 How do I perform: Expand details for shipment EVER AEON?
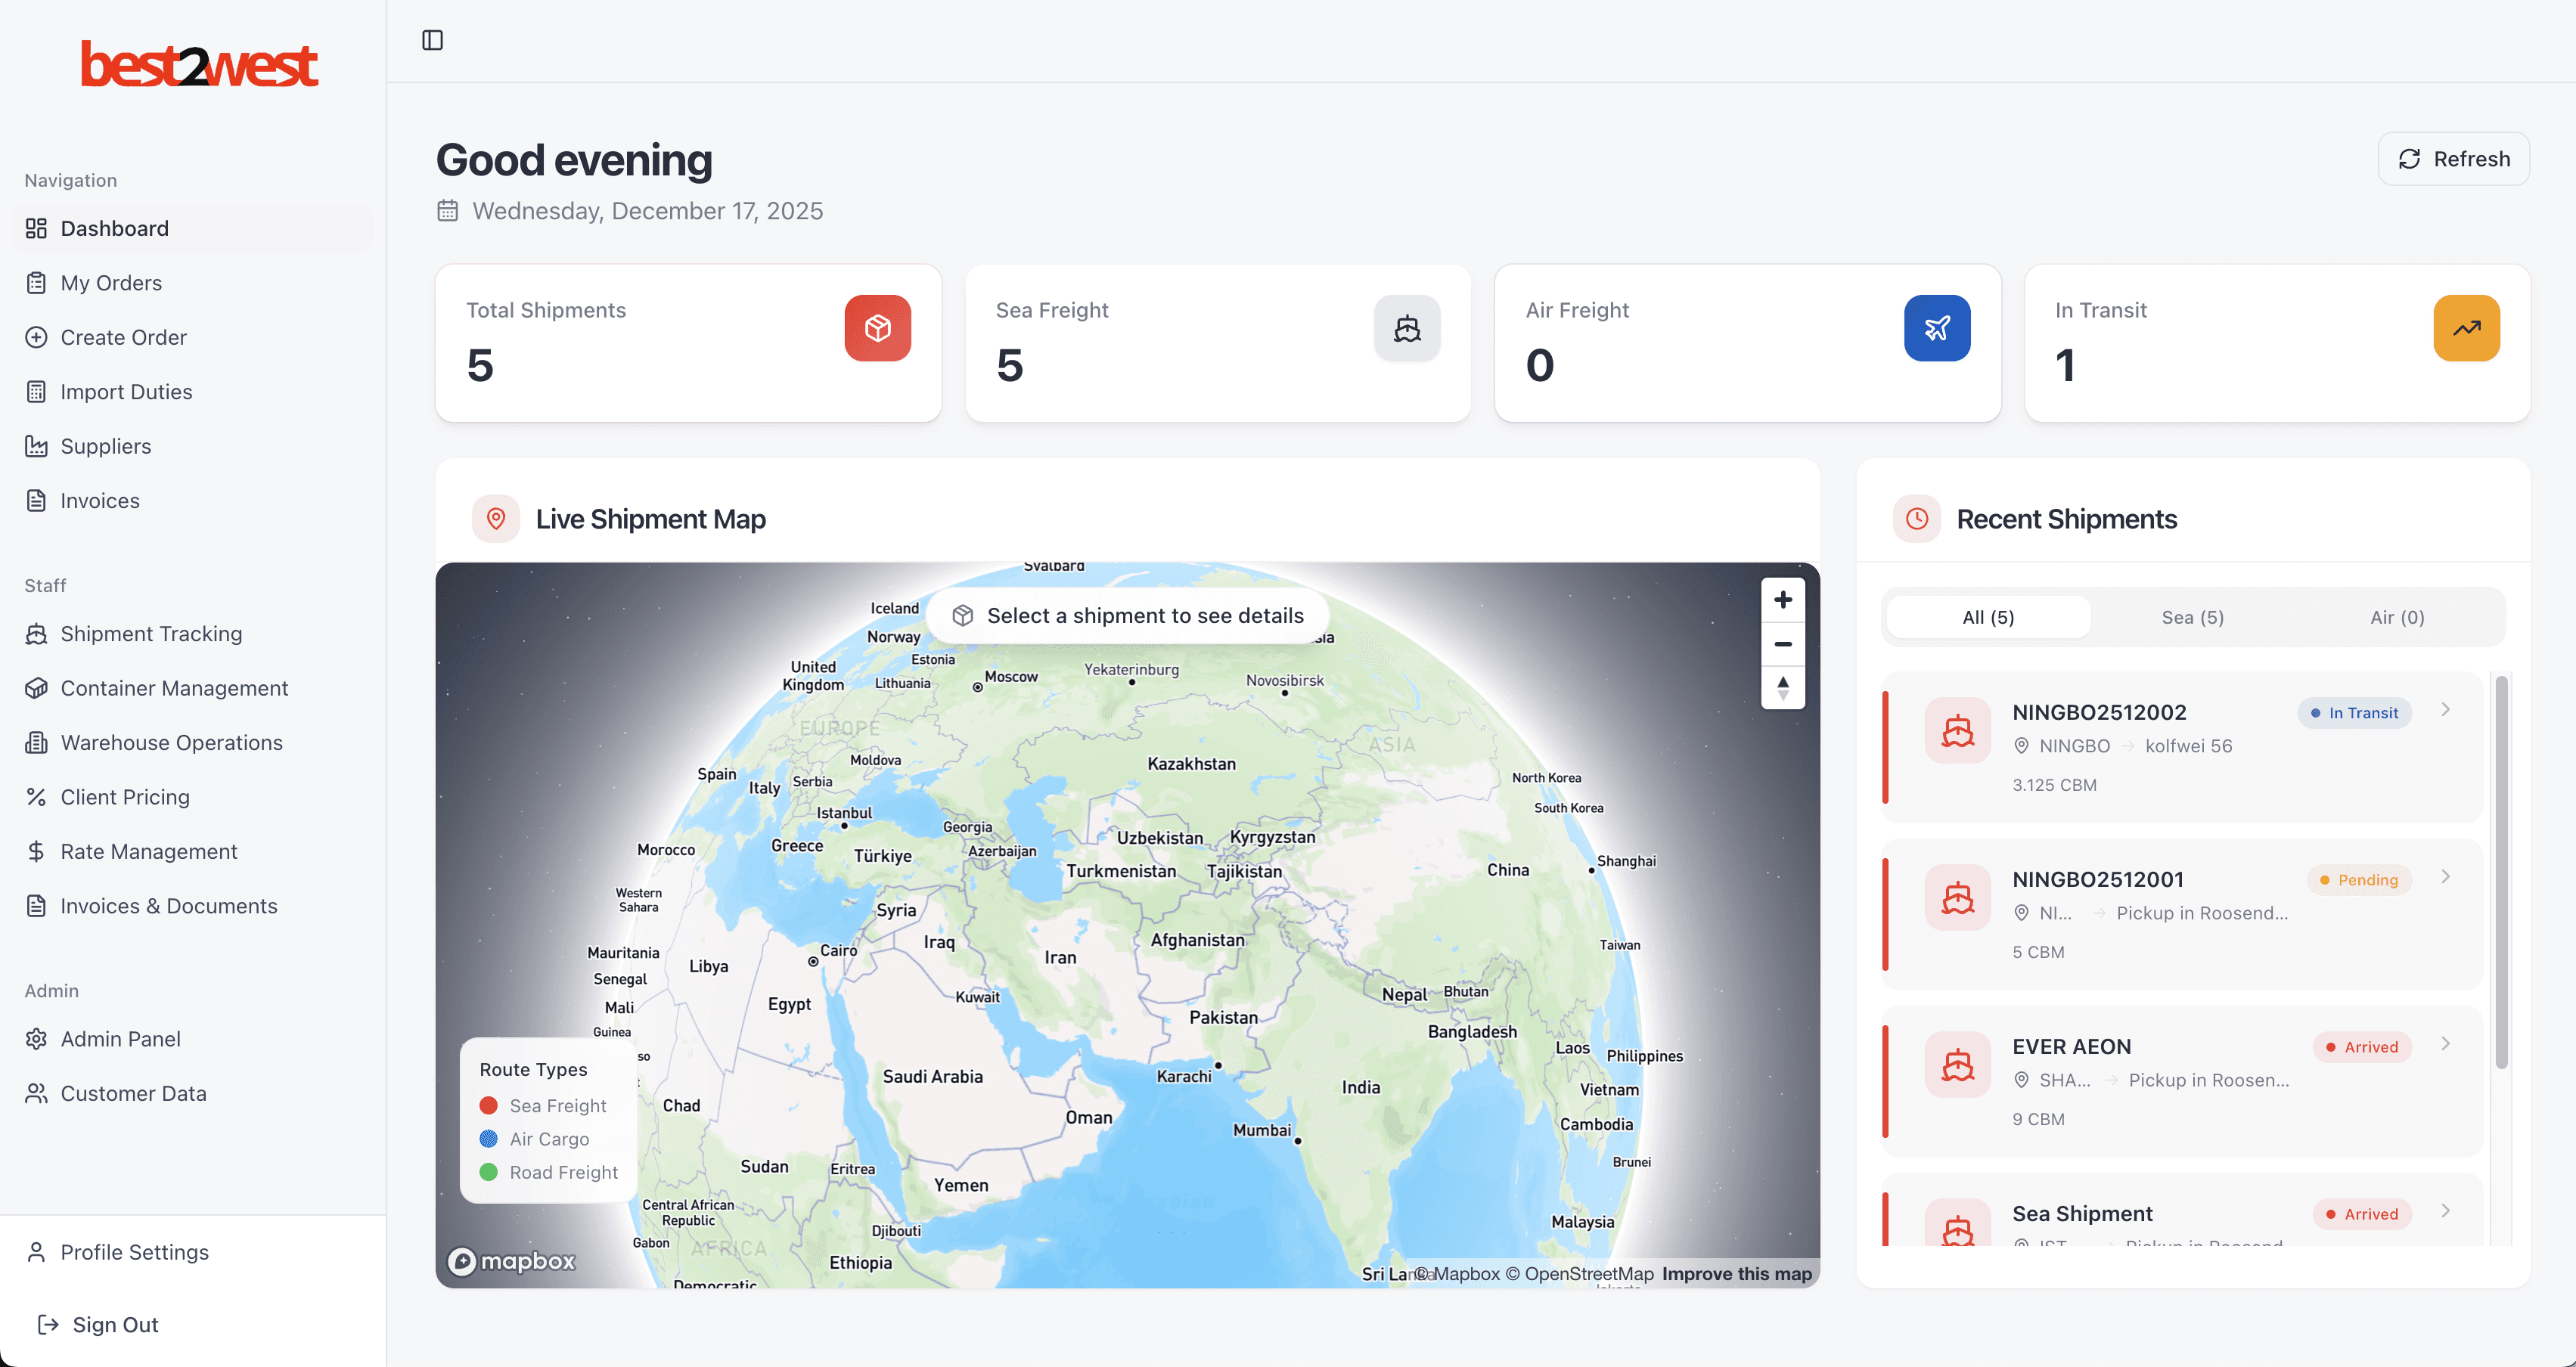point(2447,1044)
